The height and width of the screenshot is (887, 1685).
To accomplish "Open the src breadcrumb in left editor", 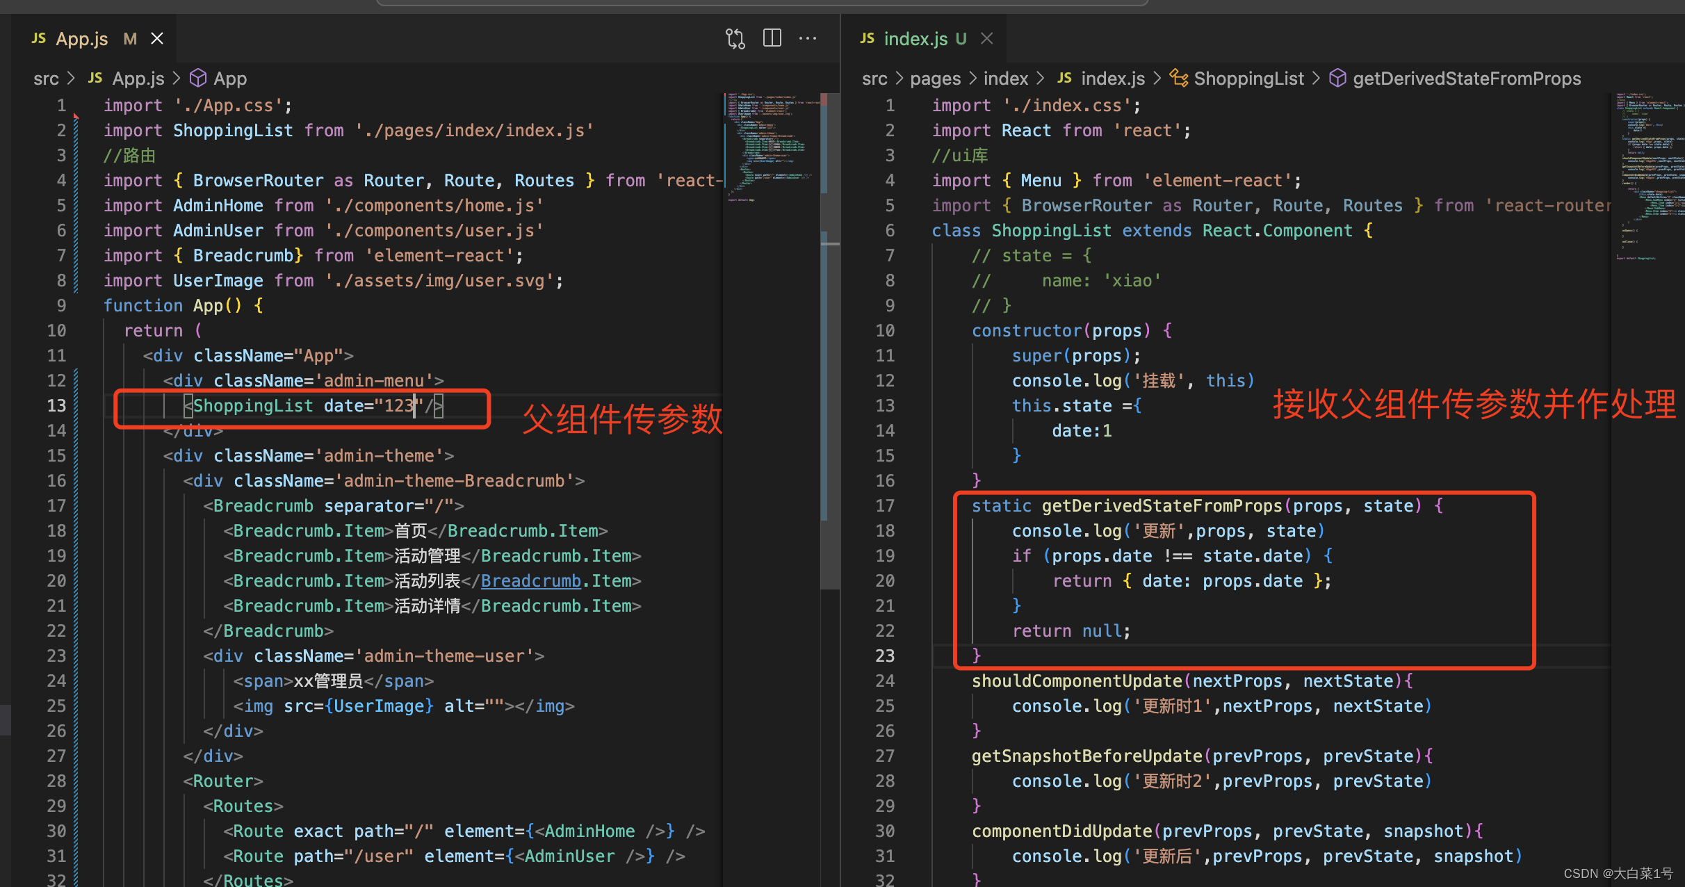I will pos(46,79).
